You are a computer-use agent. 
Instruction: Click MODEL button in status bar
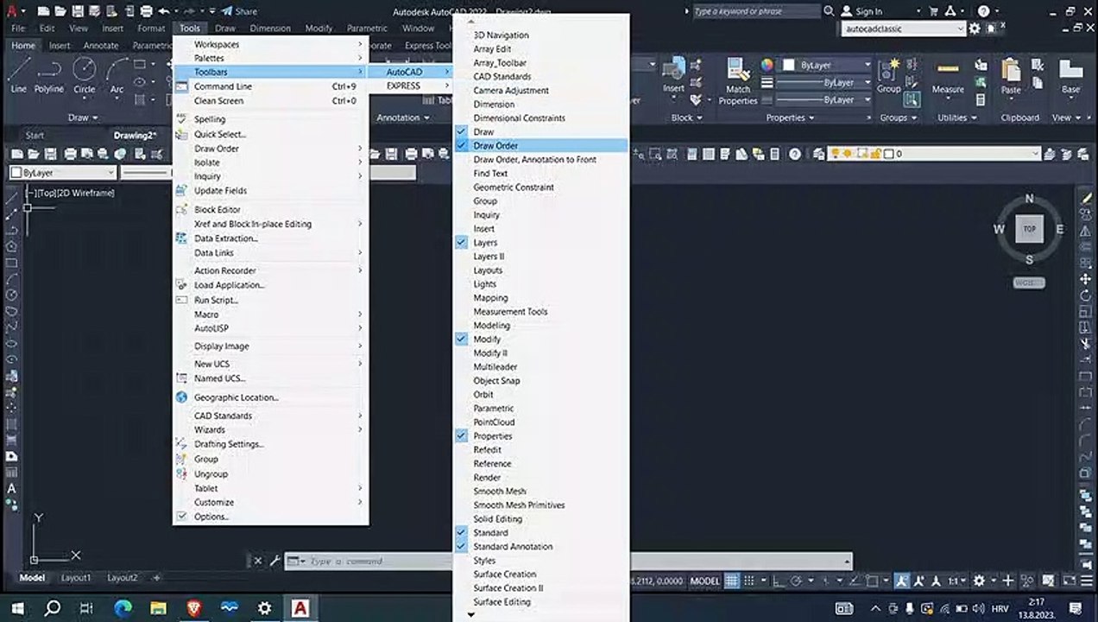705,581
